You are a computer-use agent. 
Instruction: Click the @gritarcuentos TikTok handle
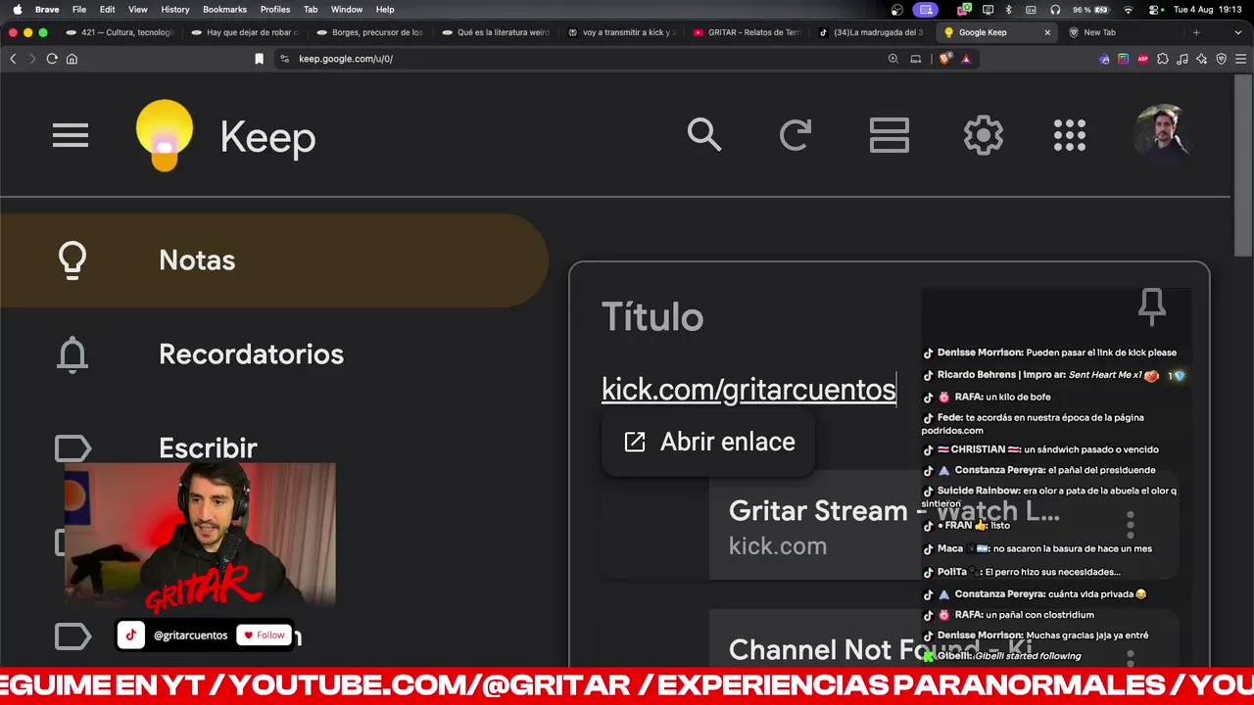190,635
